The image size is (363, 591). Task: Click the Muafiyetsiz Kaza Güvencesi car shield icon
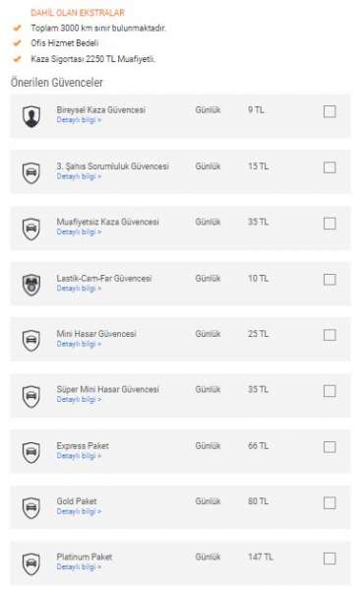click(31, 229)
